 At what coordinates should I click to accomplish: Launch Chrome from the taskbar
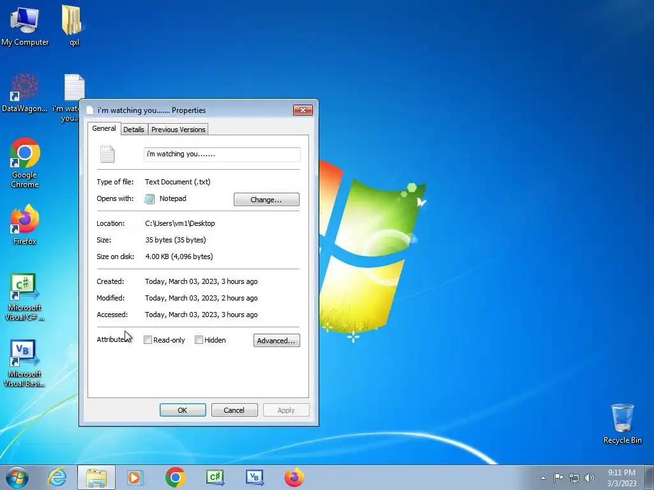coord(175,477)
